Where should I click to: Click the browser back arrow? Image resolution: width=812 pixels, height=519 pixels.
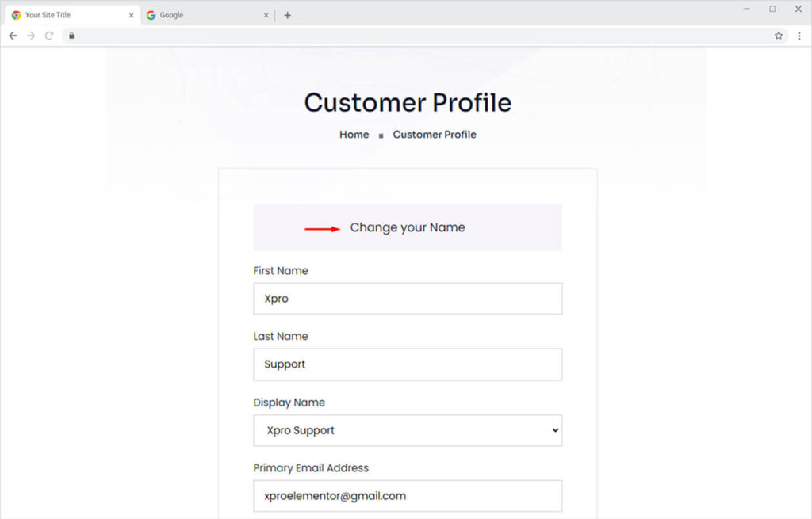(x=13, y=36)
